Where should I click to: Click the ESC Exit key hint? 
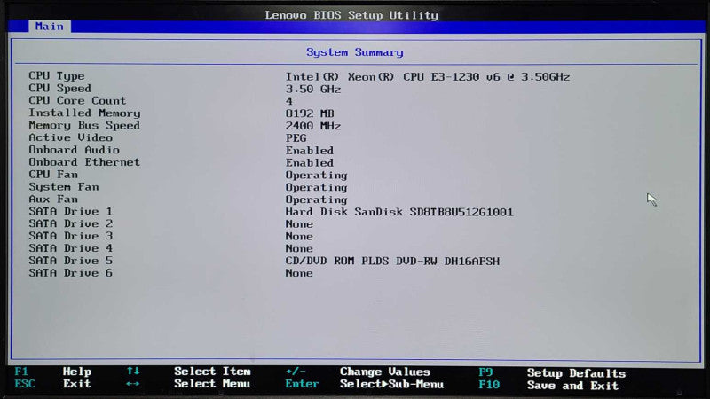coord(52,384)
